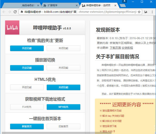Bookmark the page with the star icon
This screenshot has width=156, height=134.
(139, 12)
